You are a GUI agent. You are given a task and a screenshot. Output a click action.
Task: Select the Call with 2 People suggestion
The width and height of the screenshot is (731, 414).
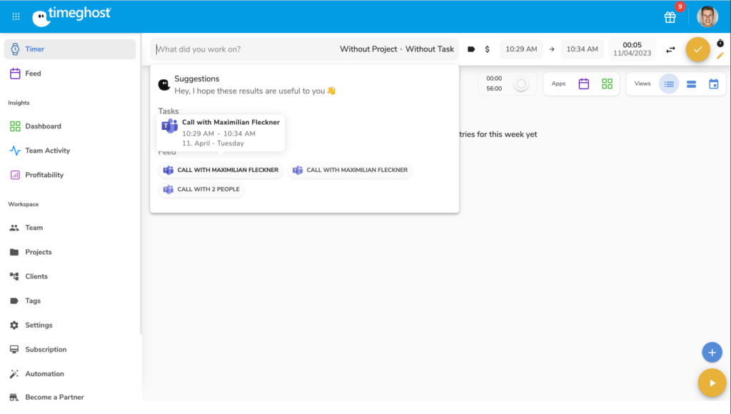(x=201, y=189)
